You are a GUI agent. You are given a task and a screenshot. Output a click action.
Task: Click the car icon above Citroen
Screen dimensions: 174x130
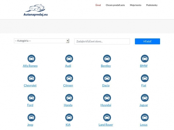(x=69, y=78)
